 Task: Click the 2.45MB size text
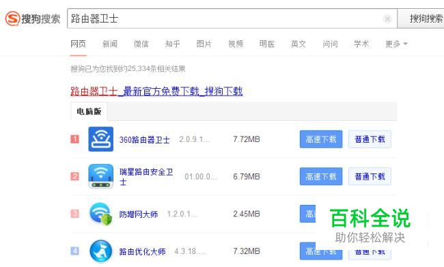pyautogui.click(x=247, y=214)
